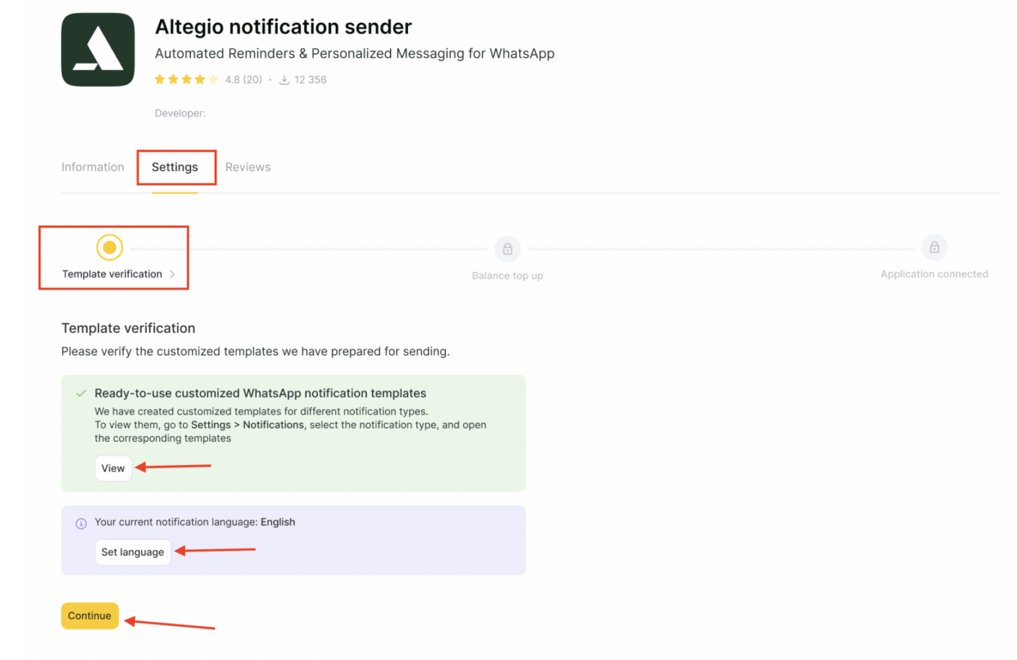
Task: Expand Template verification step chevron
Action: point(172,274)
